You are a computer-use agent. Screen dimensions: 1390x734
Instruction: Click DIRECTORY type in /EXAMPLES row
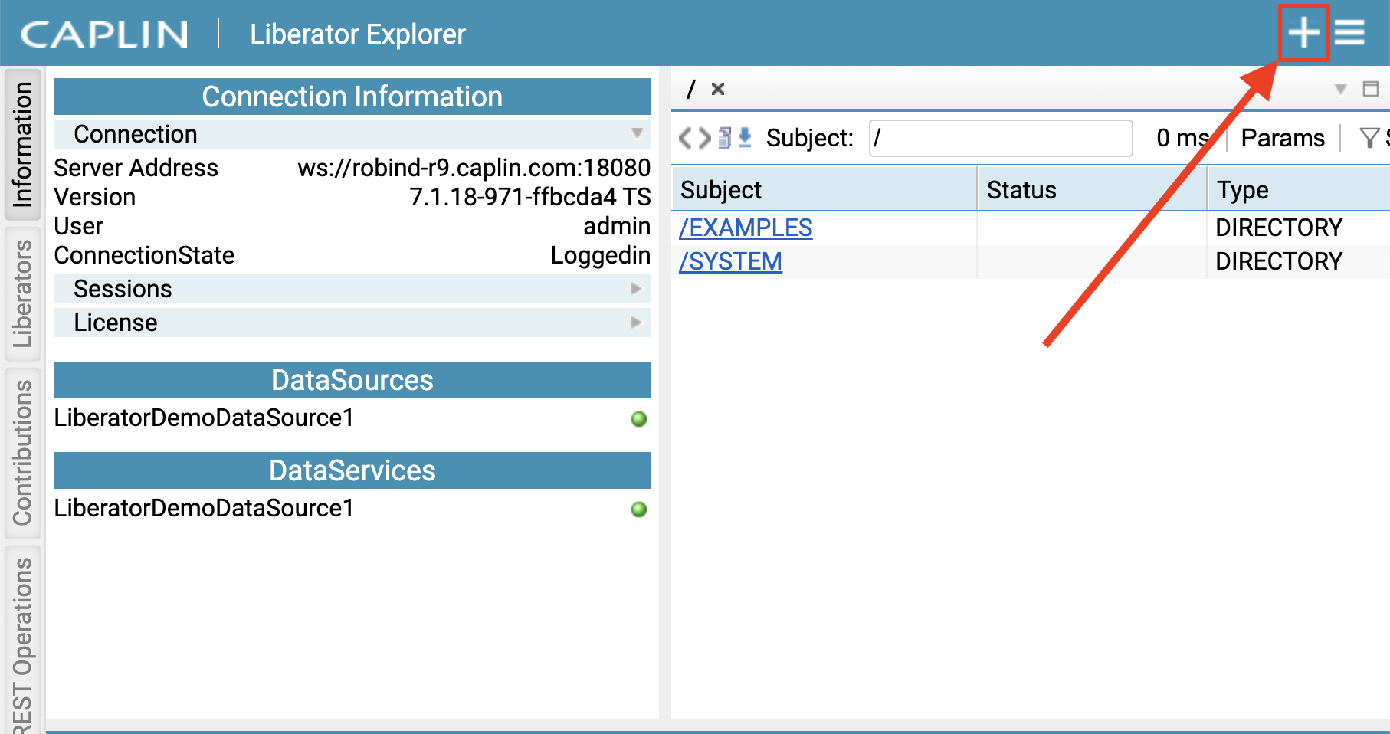[x=1279, y=228]
